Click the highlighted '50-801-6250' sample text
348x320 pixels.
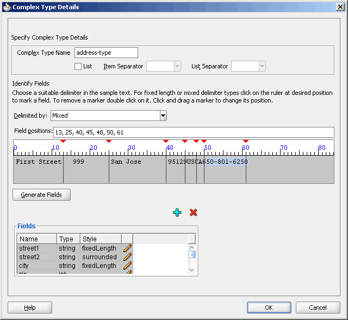[227, 162]
